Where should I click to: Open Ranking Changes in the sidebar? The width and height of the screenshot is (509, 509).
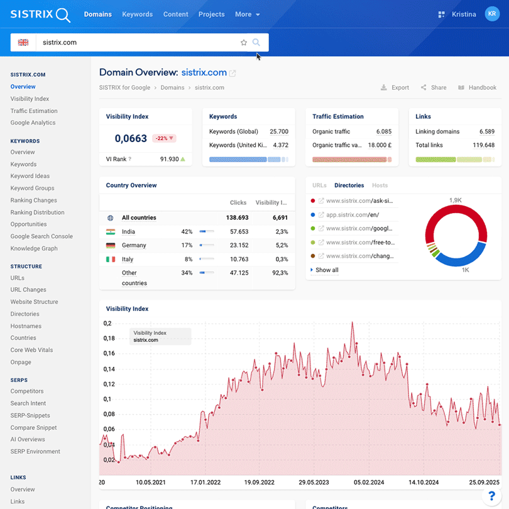coord(33,200)
